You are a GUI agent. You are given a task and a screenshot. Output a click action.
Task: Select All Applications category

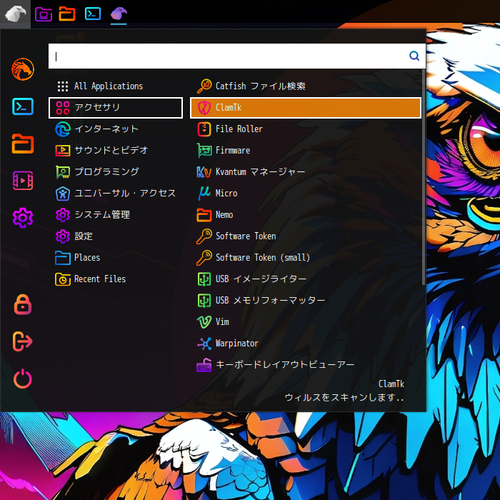point(116,86)
